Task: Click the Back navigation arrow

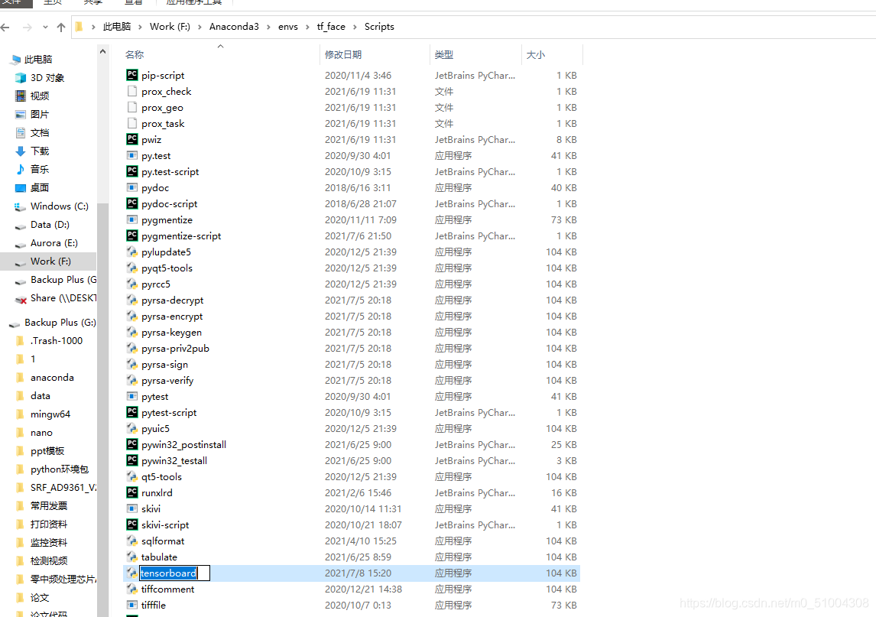Action: pos(5,27)
